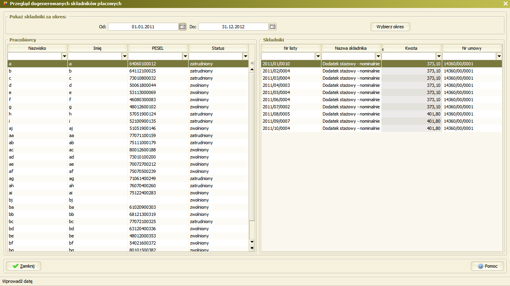
Task: Click the Pracobiorcy vertical scrollbar thumb
Action: point(252,146)
